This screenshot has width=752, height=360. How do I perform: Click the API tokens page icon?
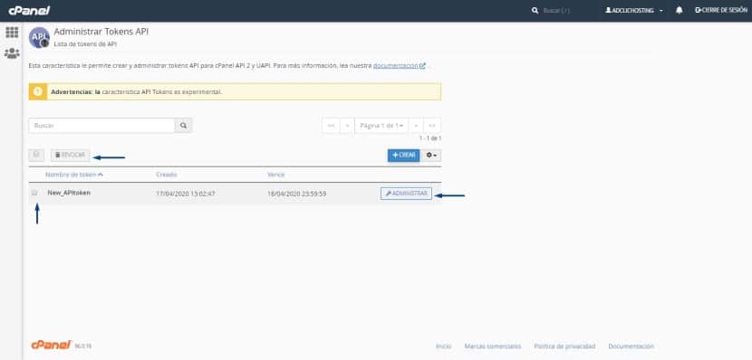tap(39, 37)
